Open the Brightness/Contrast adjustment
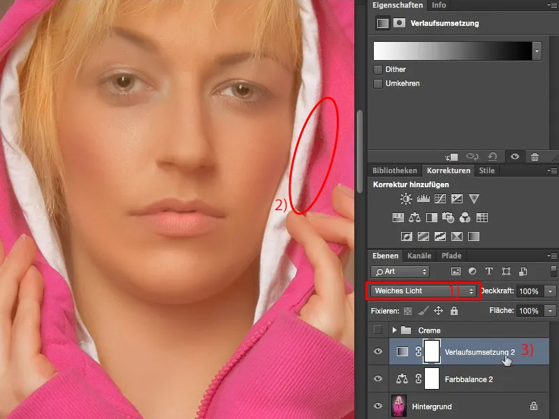 point(407,198)
